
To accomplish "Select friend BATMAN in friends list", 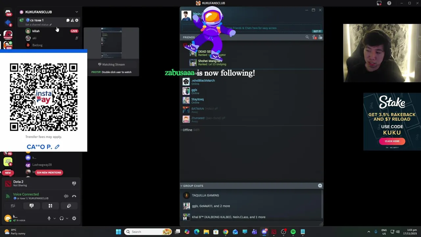I will pos(197,109).
